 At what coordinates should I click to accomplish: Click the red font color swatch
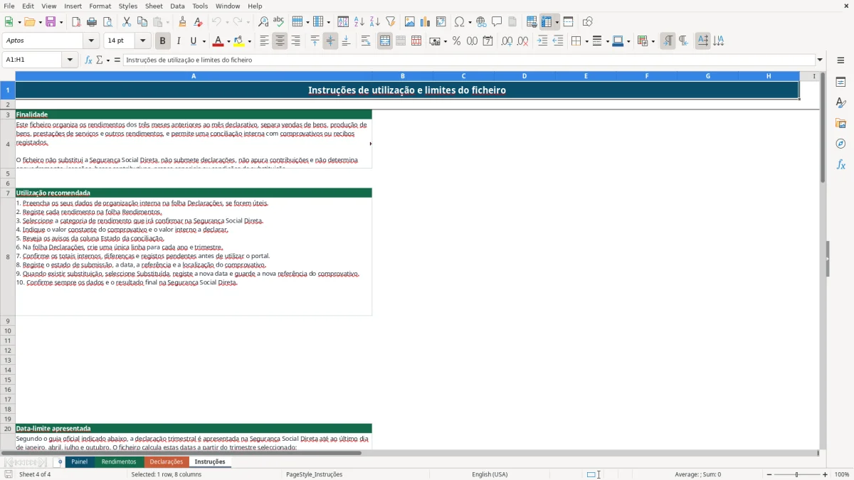coord(219,41)
